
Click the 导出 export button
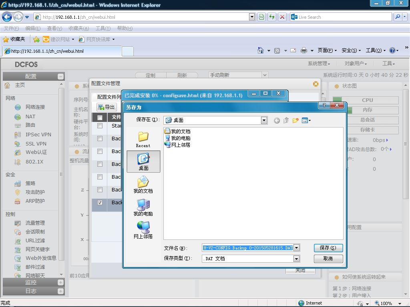tap(107, 107)
